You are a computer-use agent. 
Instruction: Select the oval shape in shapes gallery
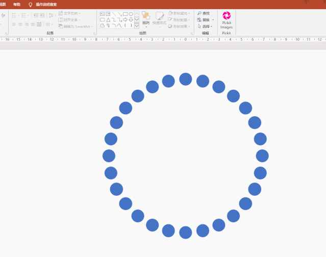131,14
